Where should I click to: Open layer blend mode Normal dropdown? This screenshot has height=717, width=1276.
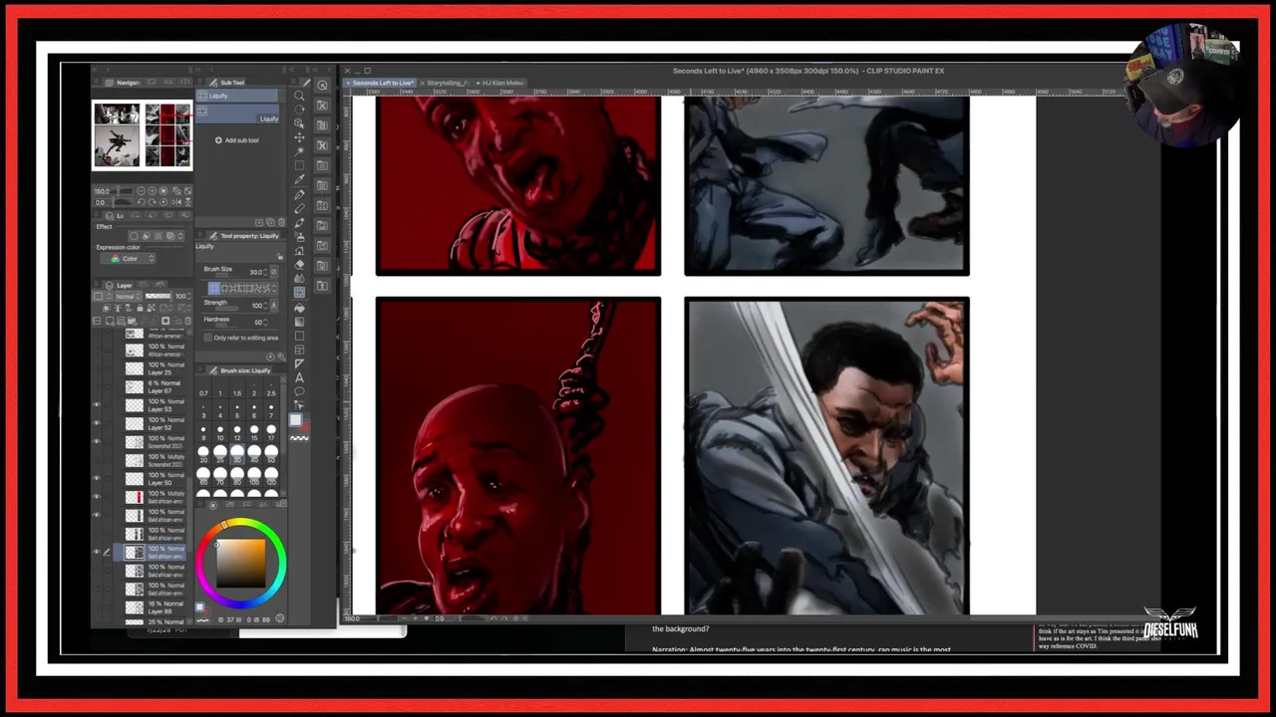click(129, 296)
